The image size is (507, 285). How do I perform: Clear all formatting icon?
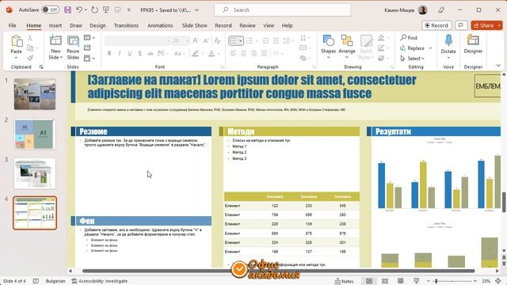coord(217,40)
